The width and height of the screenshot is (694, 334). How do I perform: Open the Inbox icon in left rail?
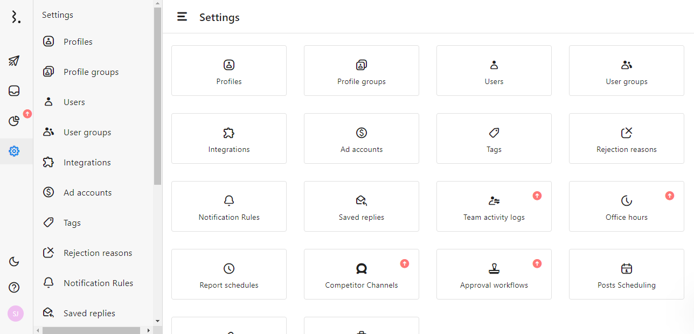point(15,91)
